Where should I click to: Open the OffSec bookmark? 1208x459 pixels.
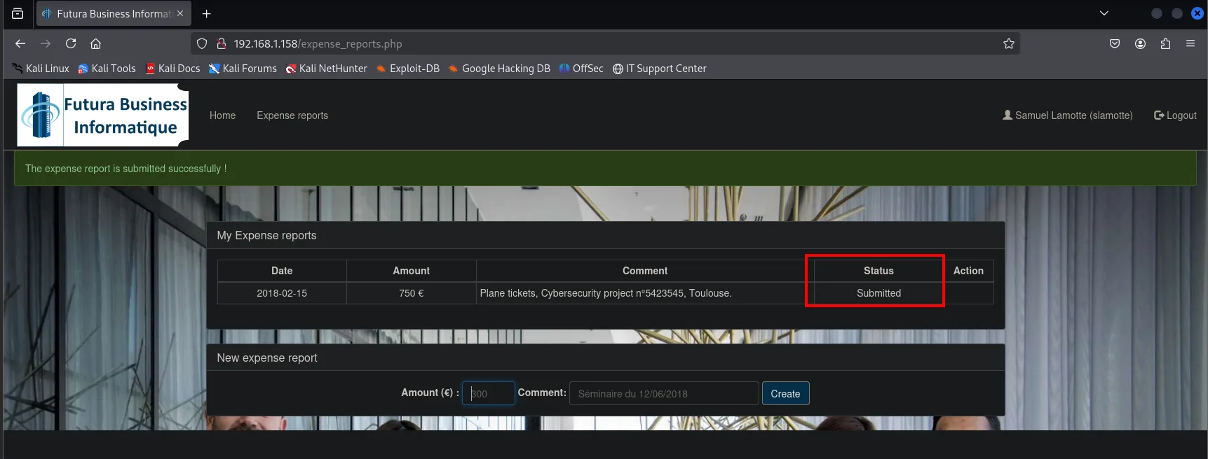[x=581, y=69]
